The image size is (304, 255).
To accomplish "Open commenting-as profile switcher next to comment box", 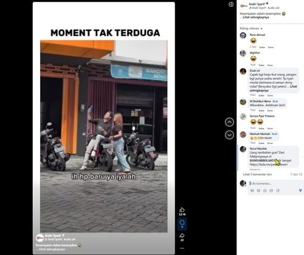I will [x=243, y=183].
